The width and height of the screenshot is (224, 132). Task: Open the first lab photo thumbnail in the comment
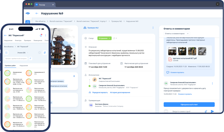[172, 51]
